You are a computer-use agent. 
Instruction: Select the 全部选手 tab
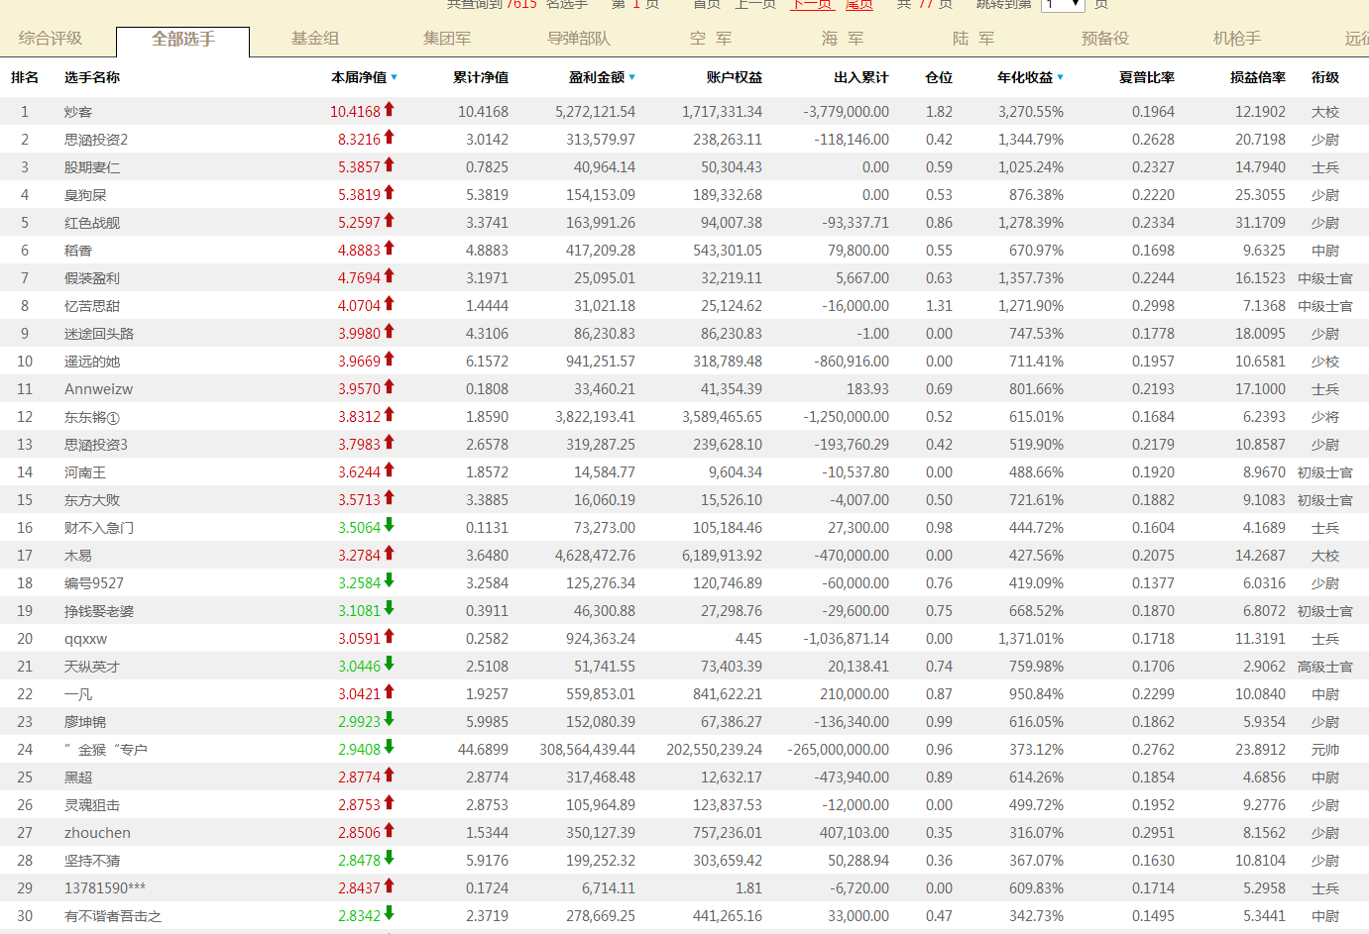coord(183,40)
